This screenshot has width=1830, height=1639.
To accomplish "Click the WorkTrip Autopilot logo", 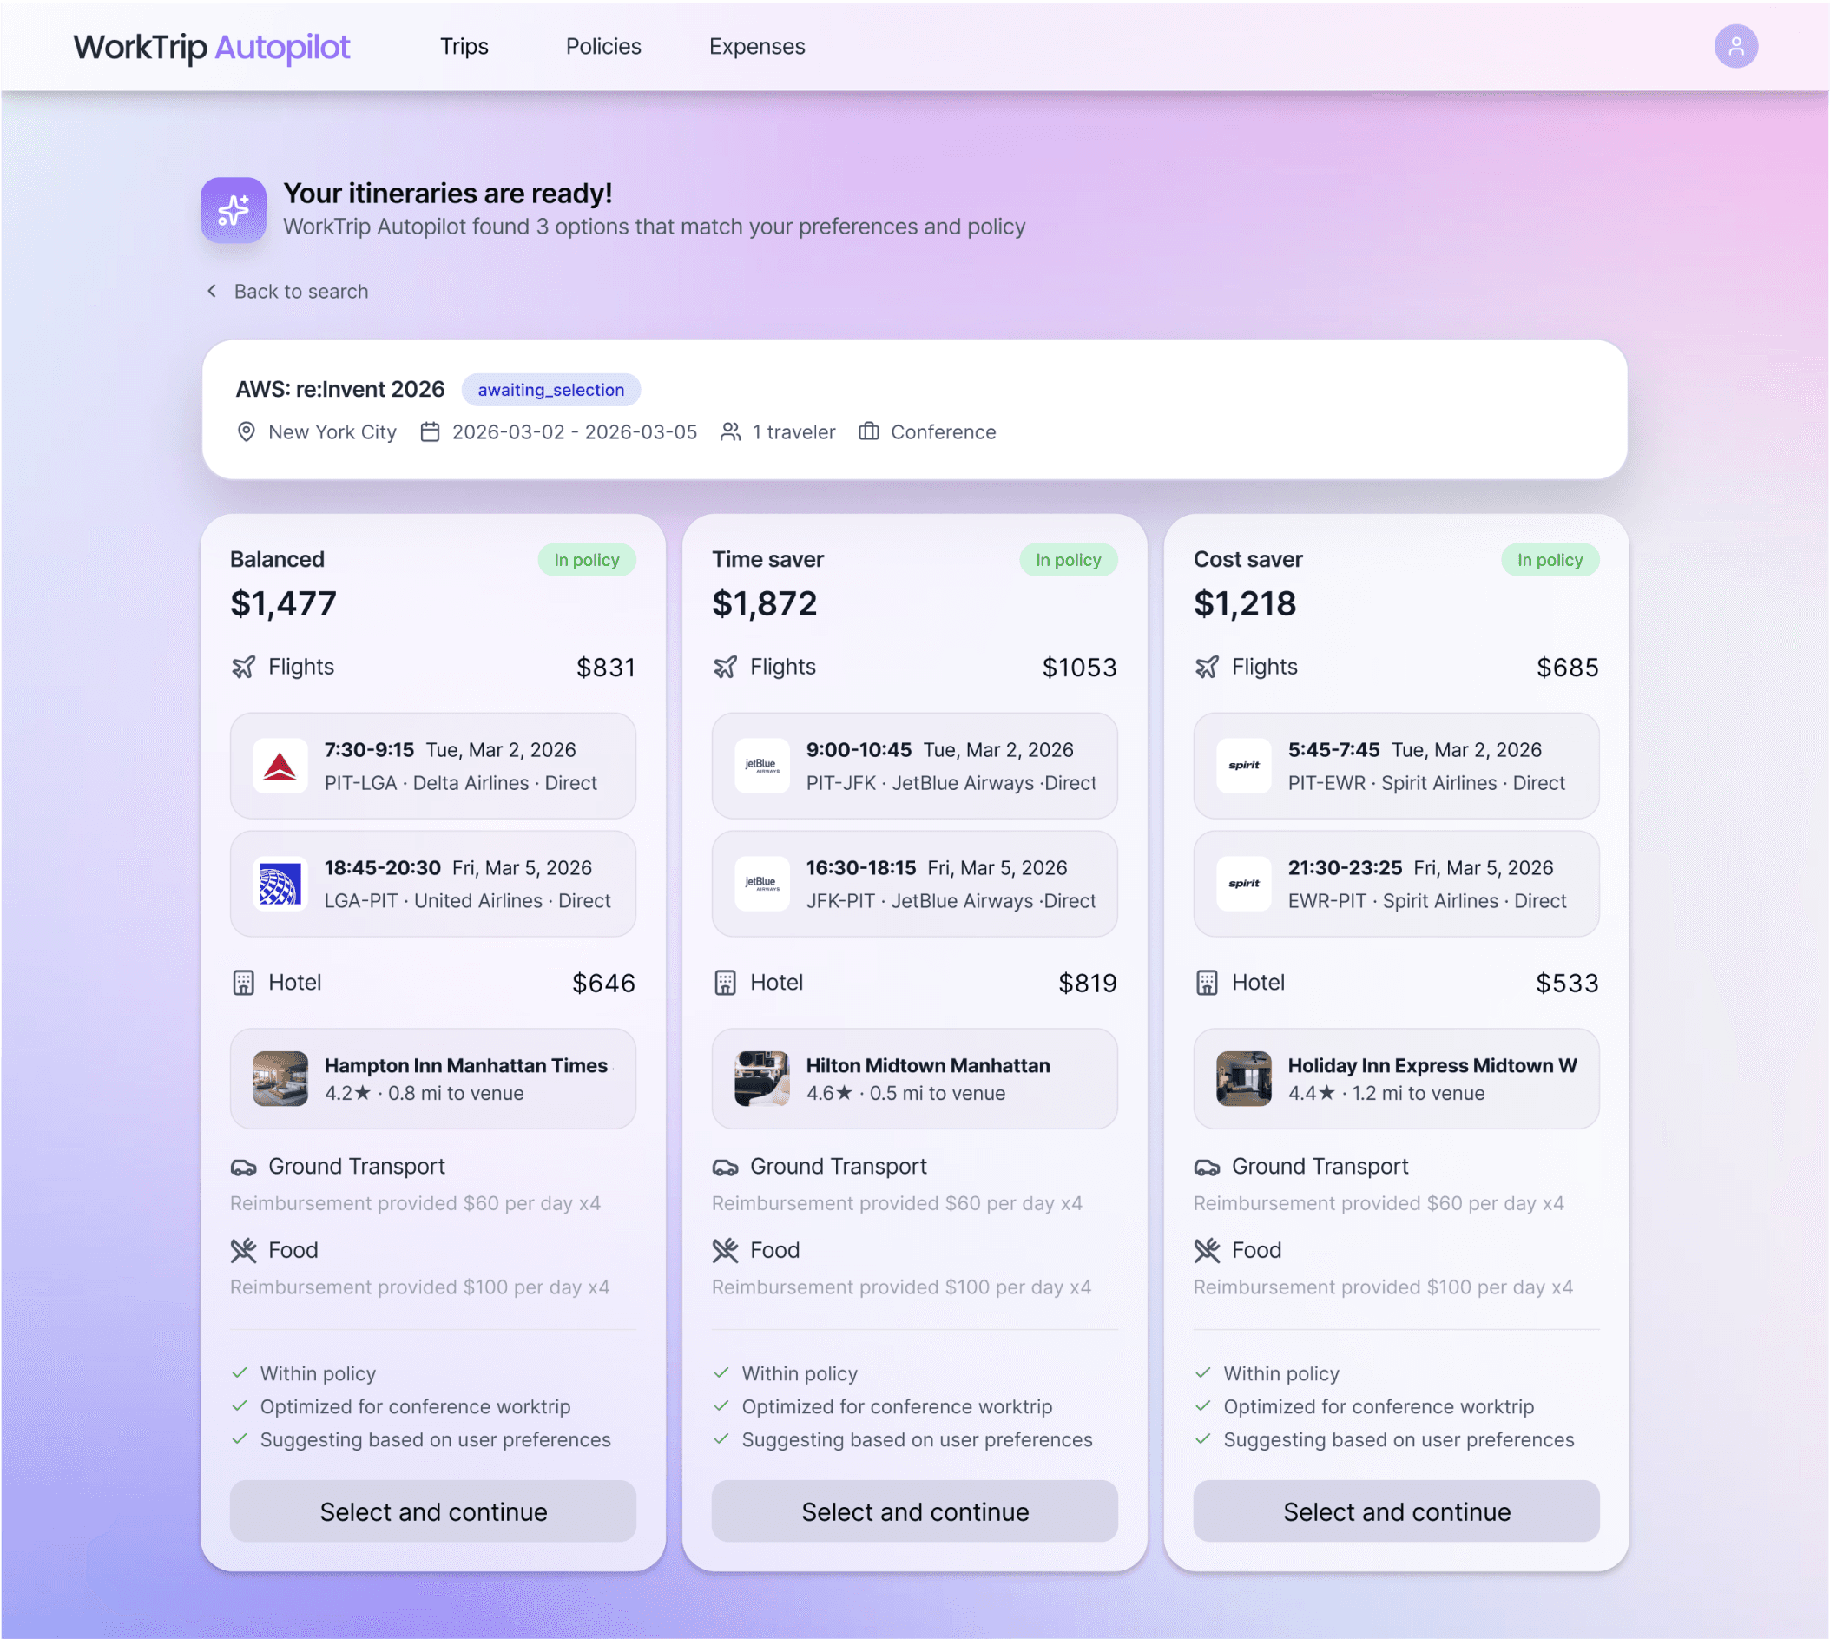I will [212, 47].
